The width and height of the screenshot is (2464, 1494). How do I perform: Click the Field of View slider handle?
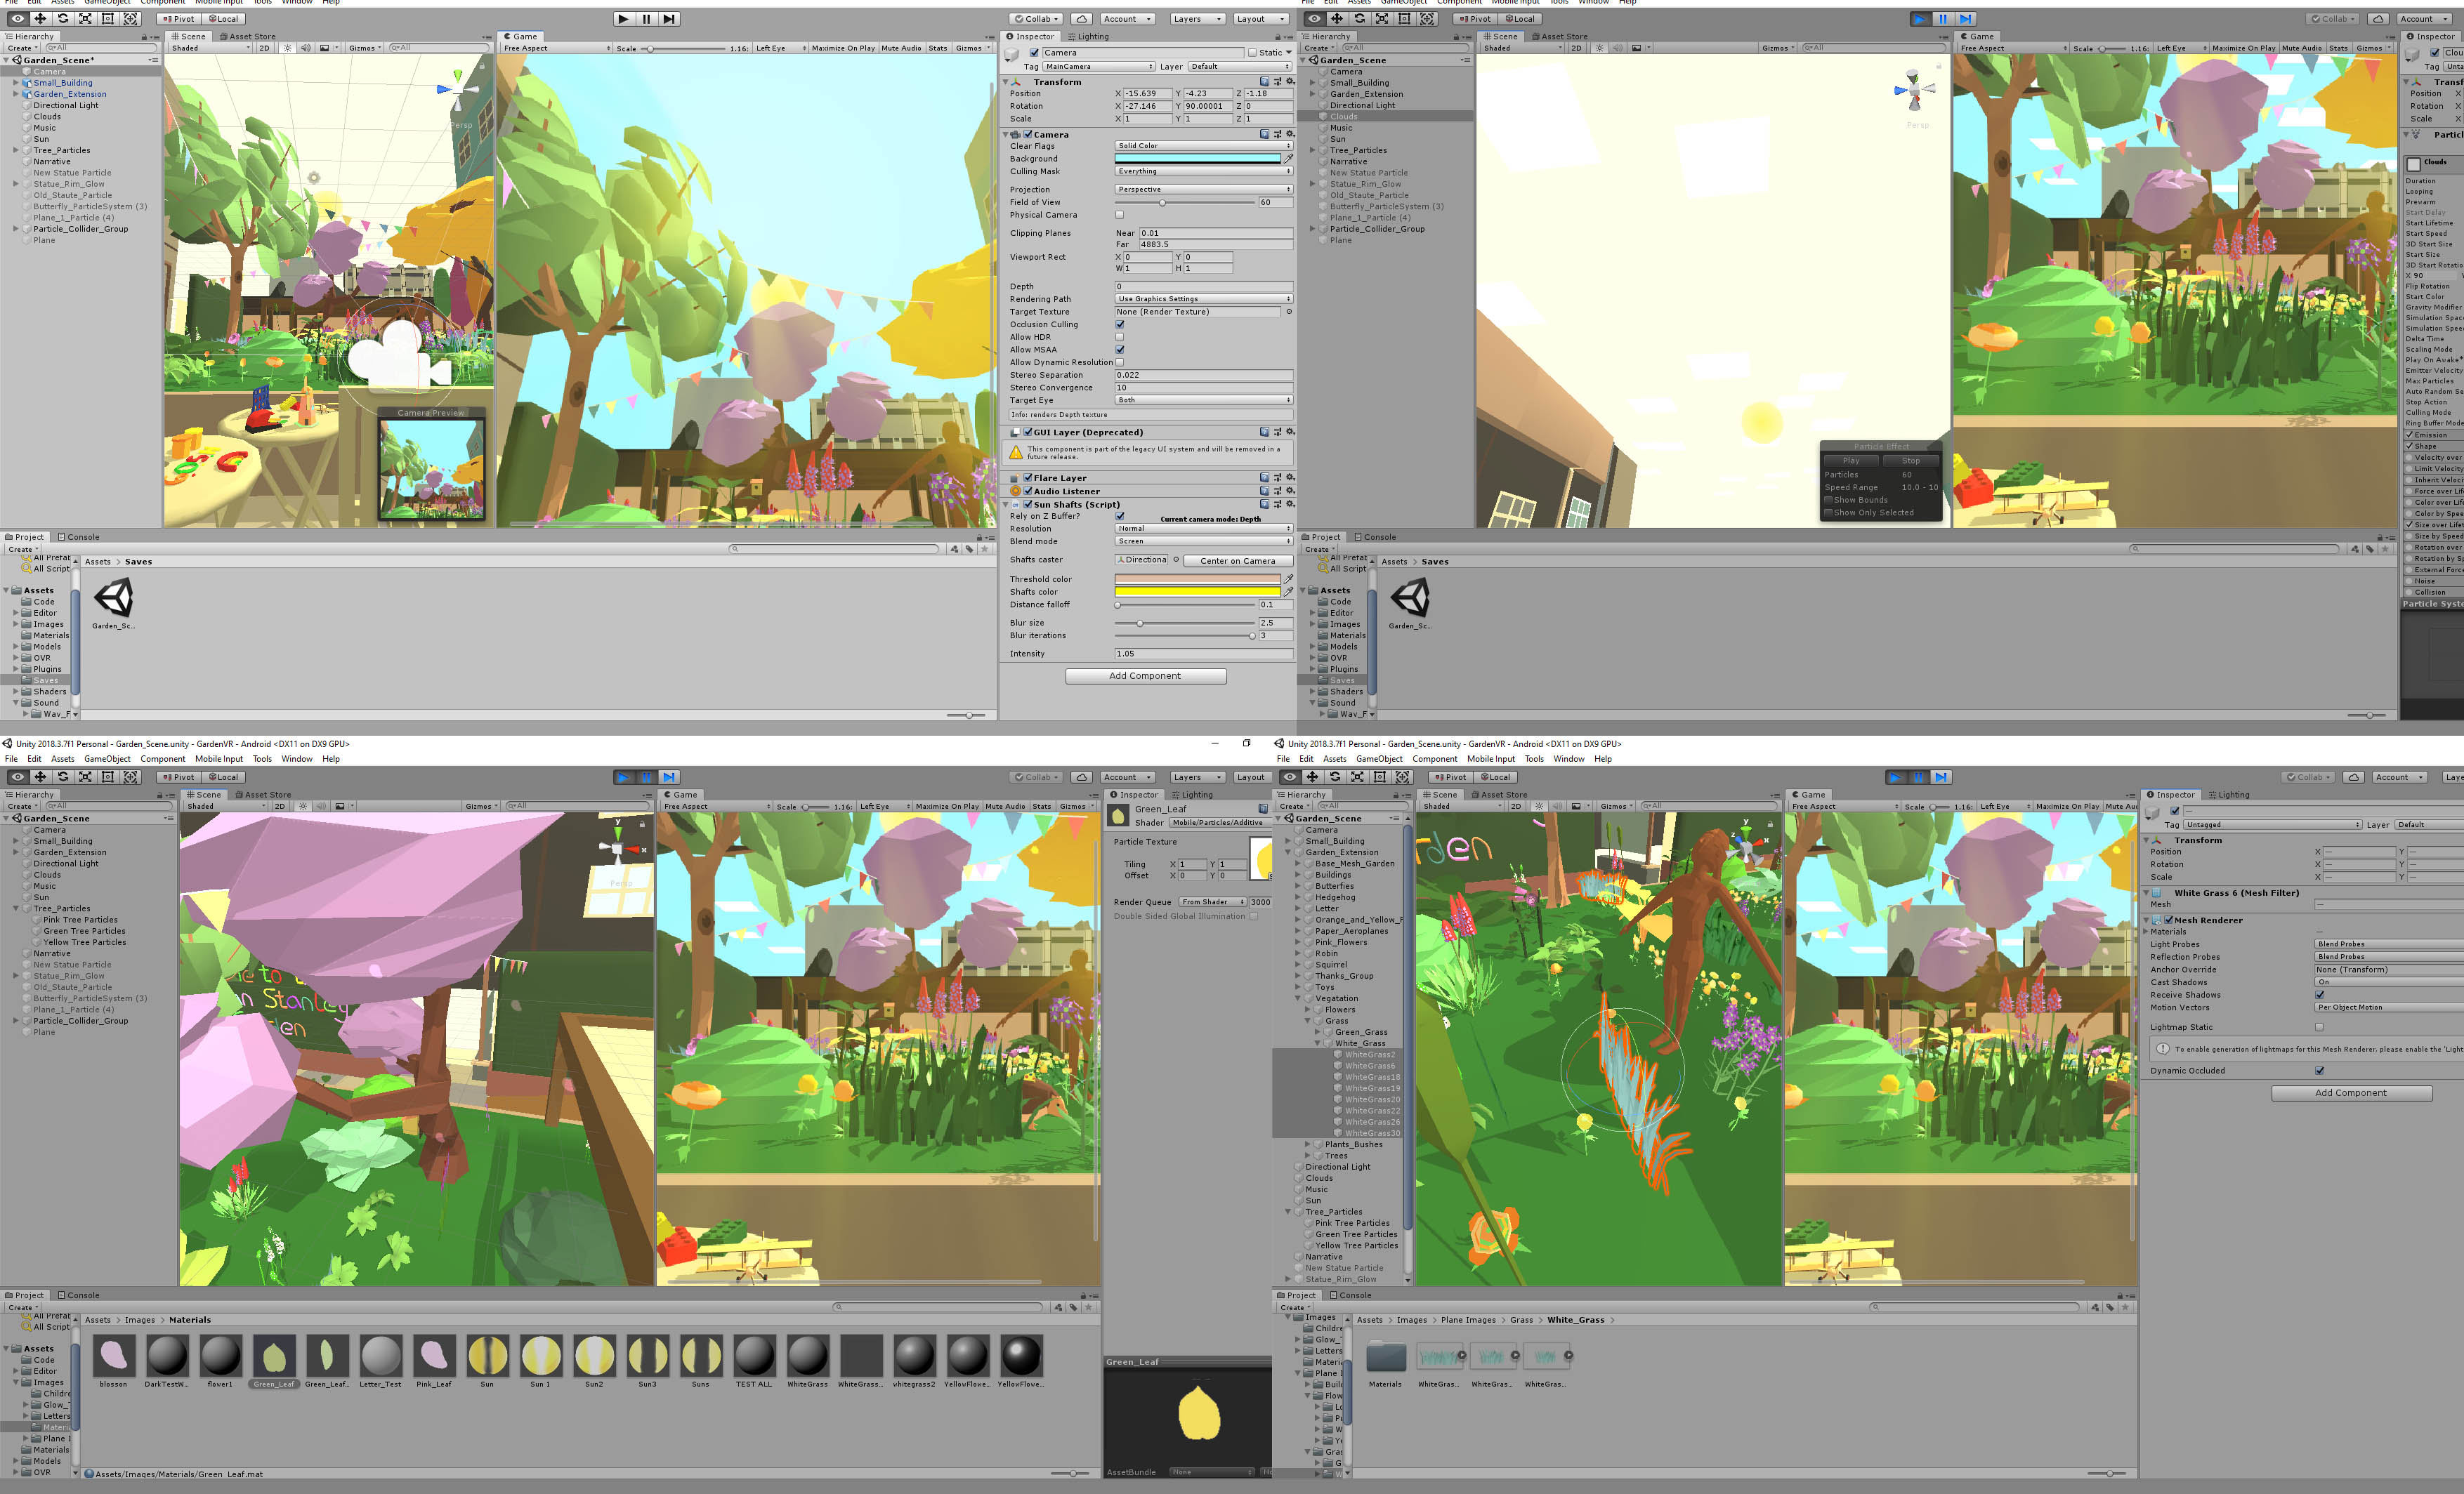pos(1162,202)
